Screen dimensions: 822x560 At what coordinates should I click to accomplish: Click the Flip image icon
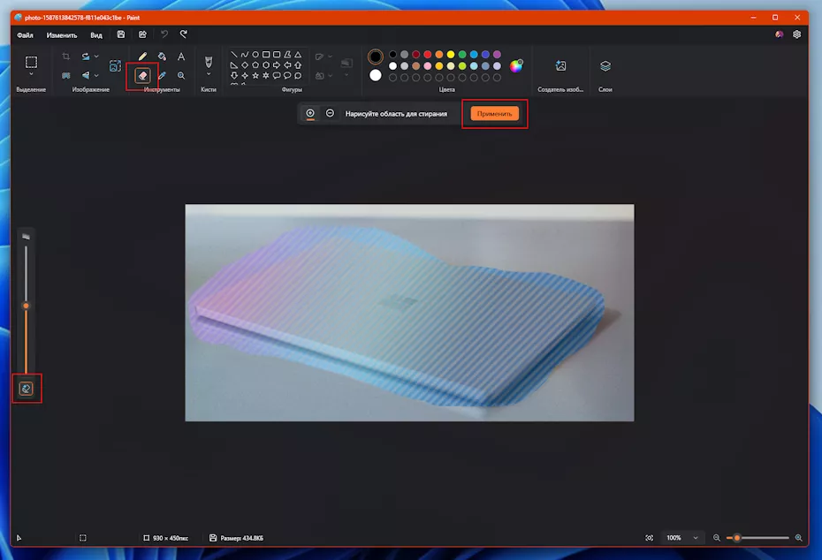[86, 75]
